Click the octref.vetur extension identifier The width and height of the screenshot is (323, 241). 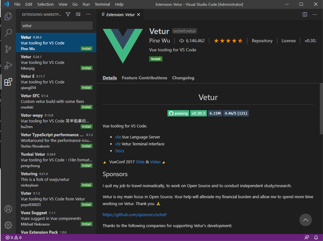click(184, 31)
